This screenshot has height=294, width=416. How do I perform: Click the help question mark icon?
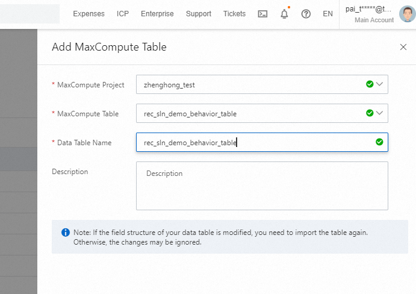[306, 14]
